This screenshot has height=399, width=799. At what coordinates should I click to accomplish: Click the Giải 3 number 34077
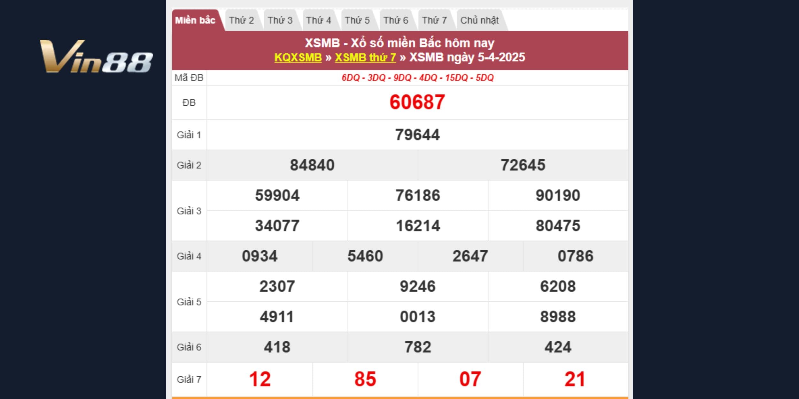277,226
